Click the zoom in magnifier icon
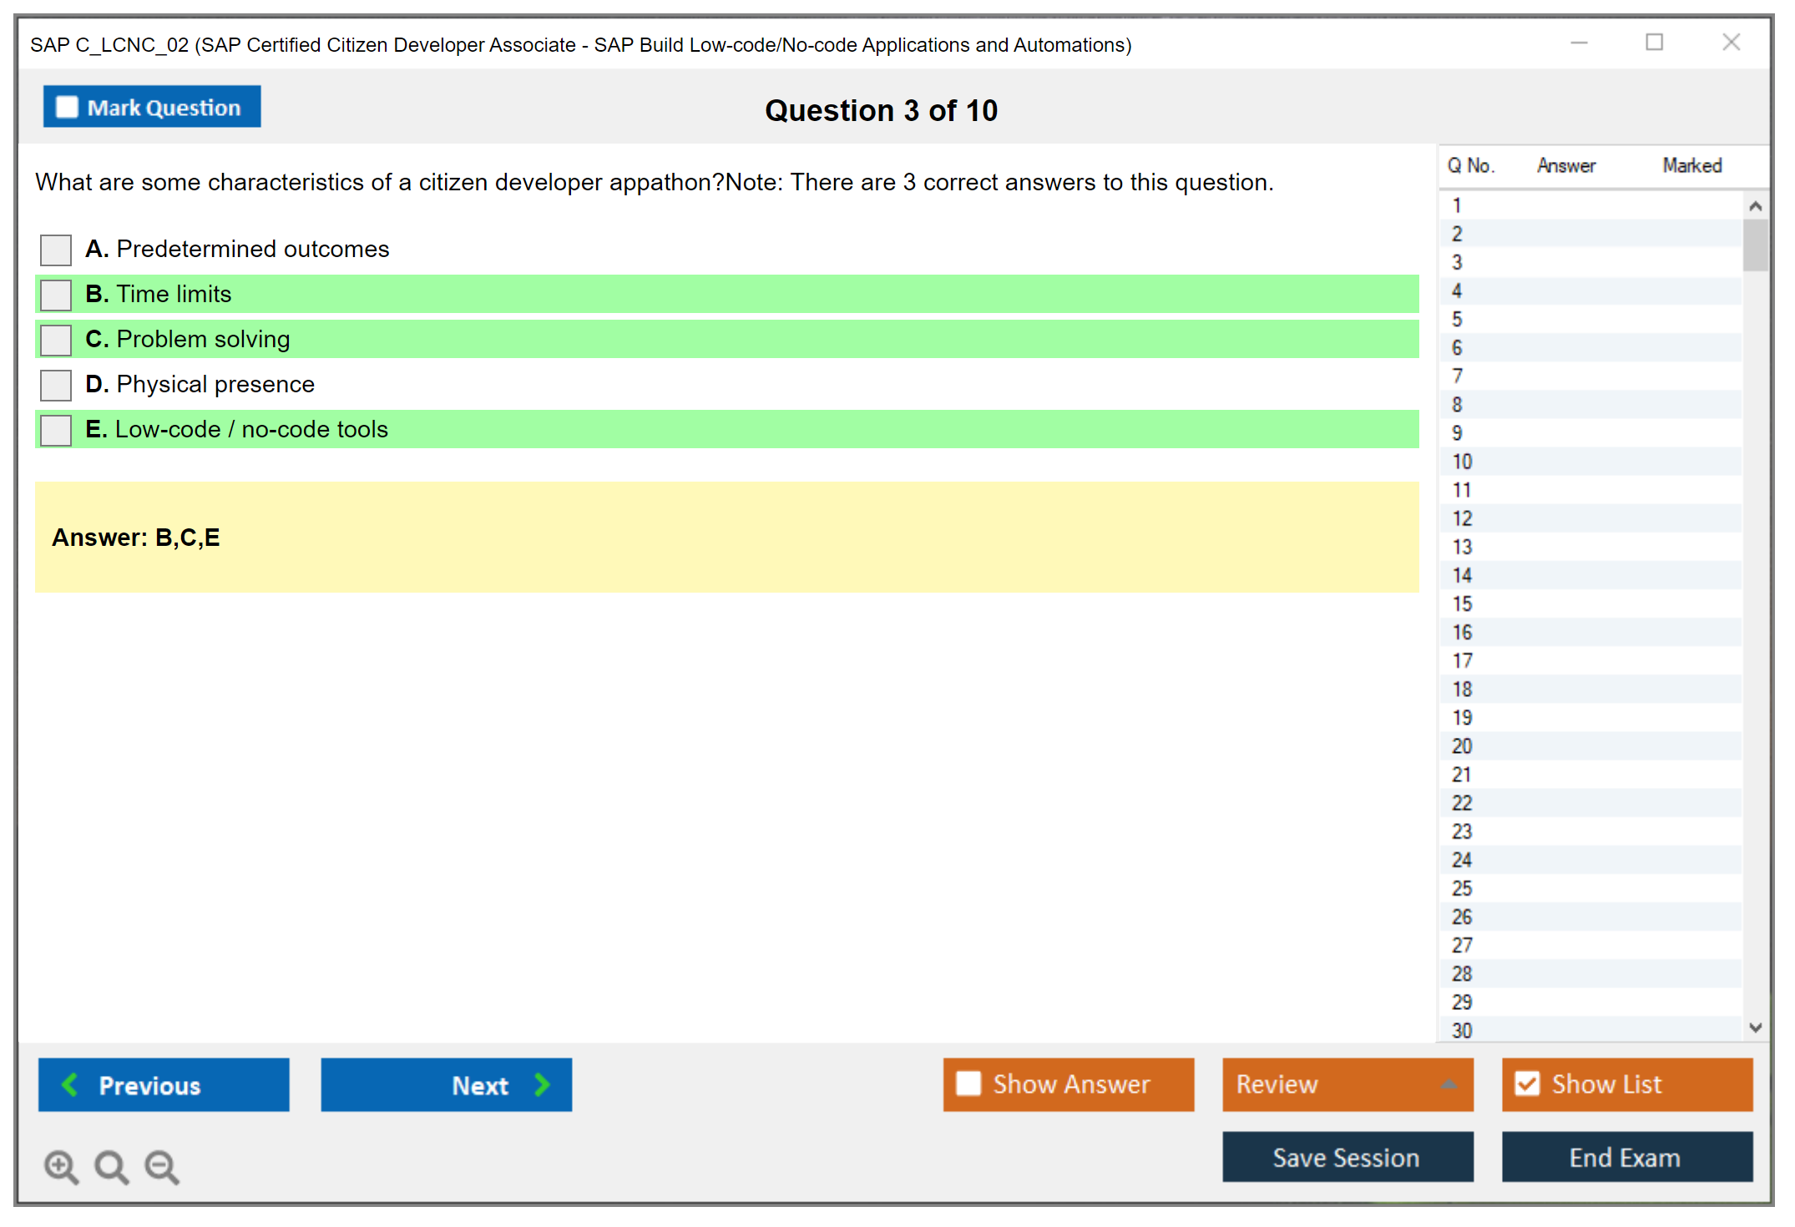 pos(61,1167)
